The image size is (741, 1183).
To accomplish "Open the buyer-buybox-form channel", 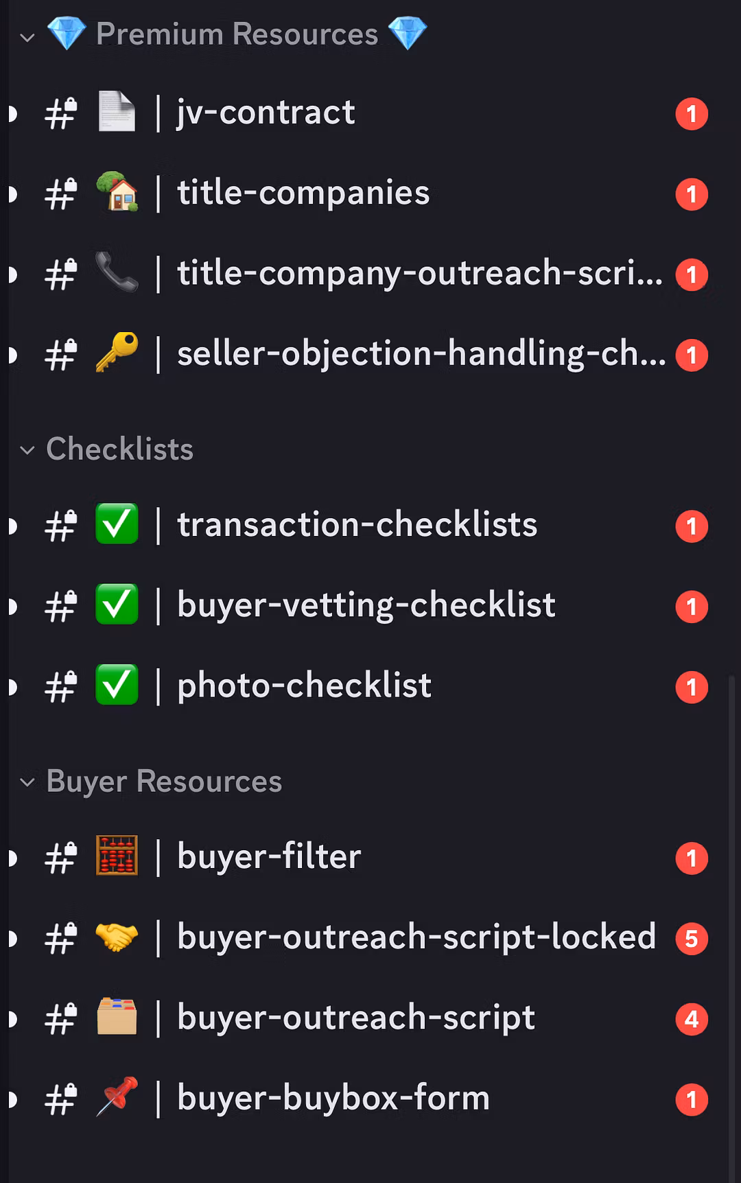I will coord(333,1098).
